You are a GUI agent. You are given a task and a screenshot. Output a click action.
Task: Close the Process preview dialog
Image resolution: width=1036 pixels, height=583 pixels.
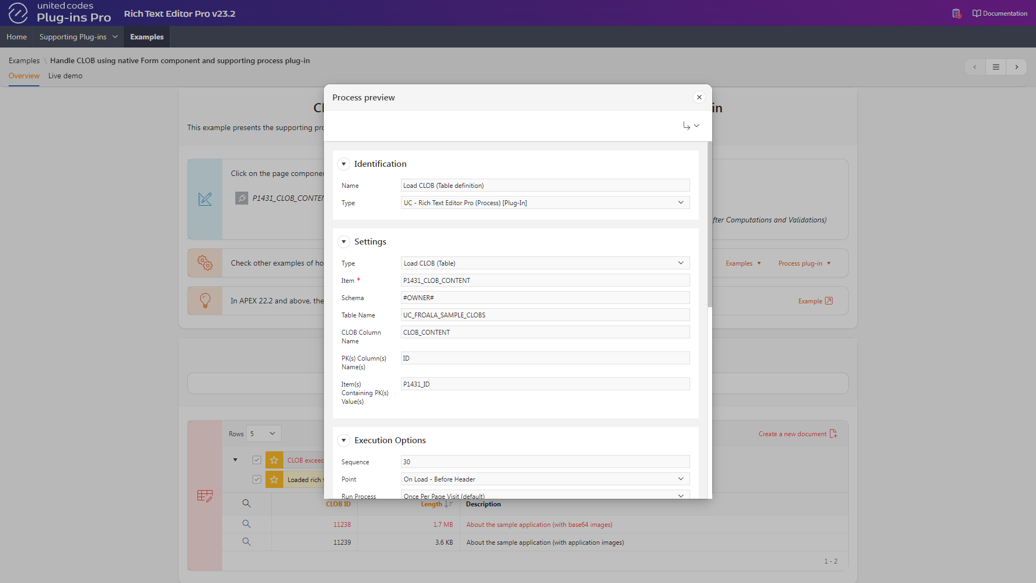click(699, 97)
